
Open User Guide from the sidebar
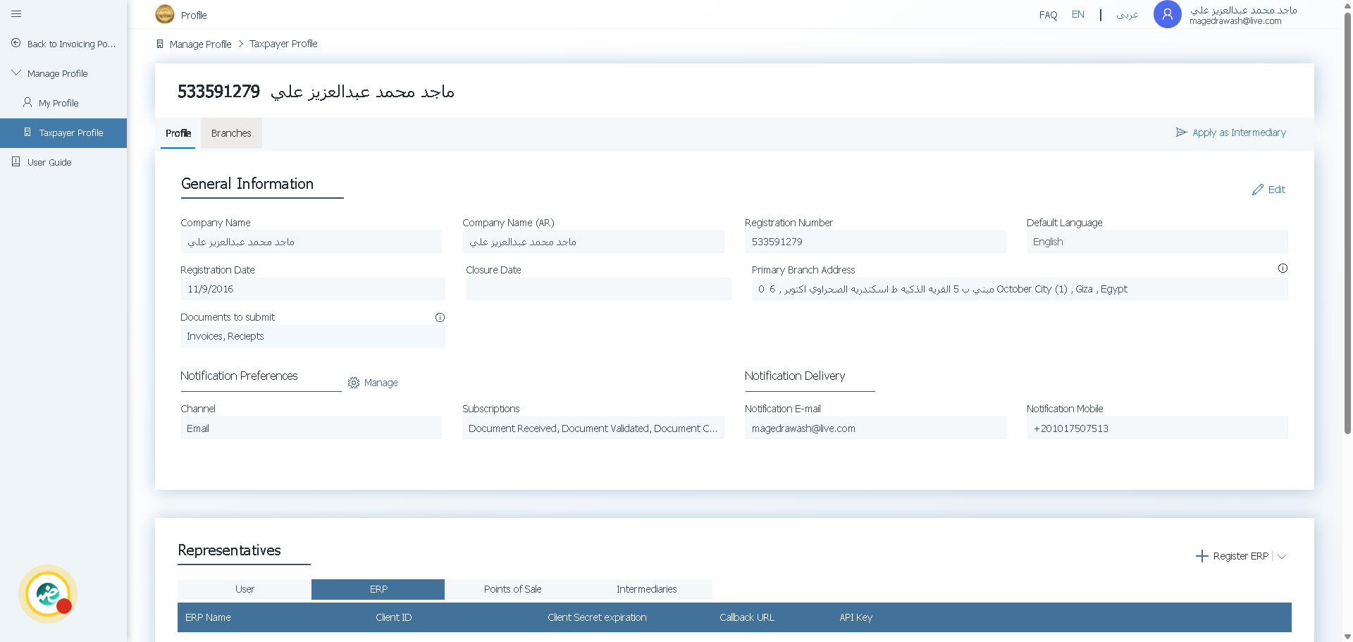50,162
